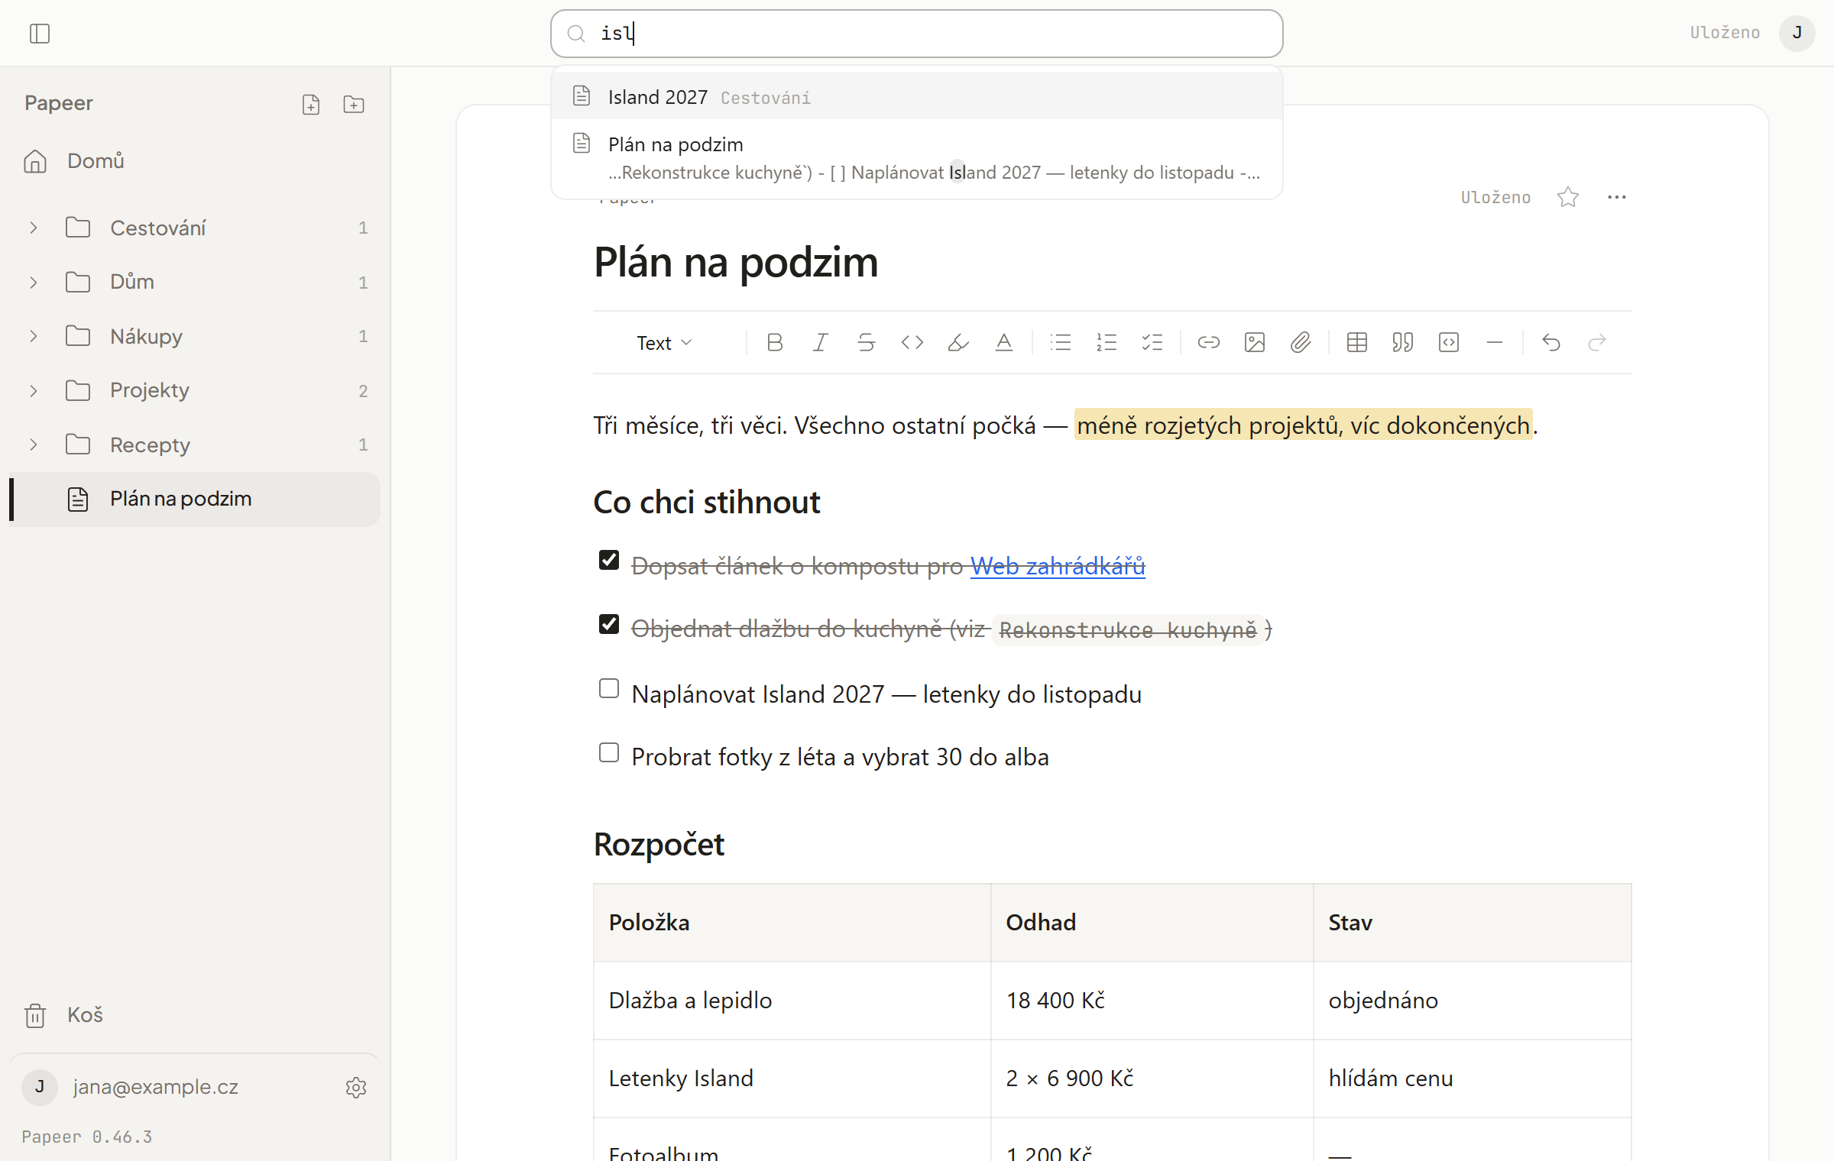The width and height of the screenshot is (1834, 1161).
Task: Insert an image
Action: point(1255,343)
